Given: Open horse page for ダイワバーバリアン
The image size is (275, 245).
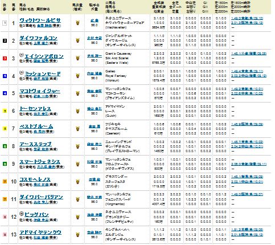Looking at the screenshot, I should coord(41,197).
